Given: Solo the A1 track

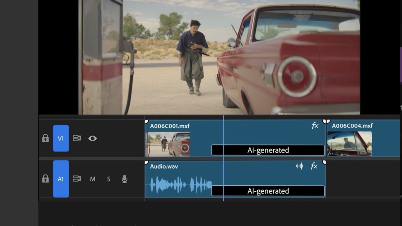Looking at the screenshot, I should (108, 179).
